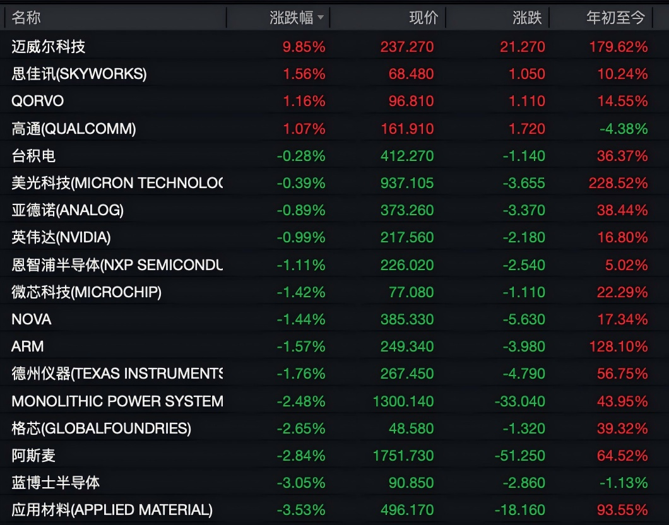Click the price 68.480
This screenshot has width=669, height=525.
pyautogui.click(x=411, y=74)
